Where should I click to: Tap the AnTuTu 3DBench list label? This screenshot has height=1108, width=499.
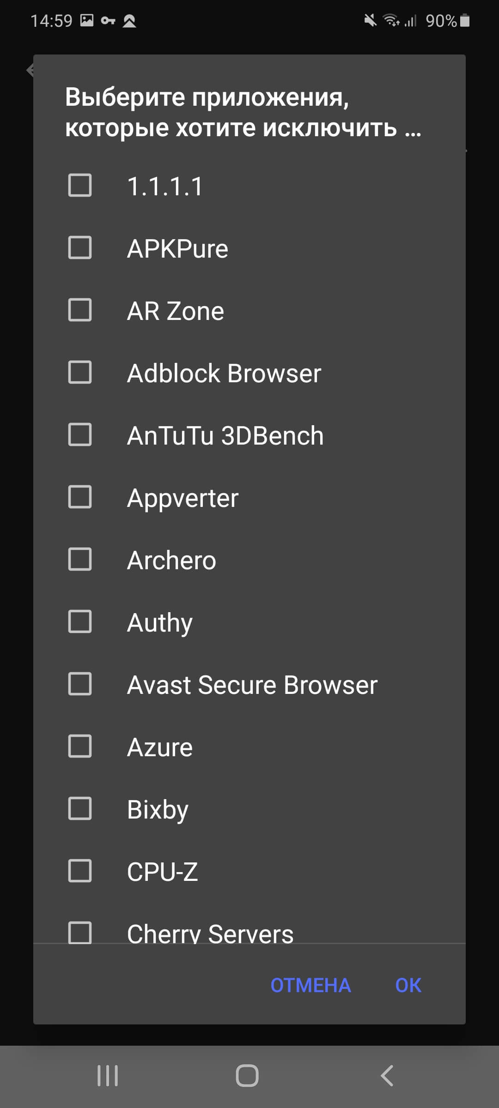click(225, 435)
